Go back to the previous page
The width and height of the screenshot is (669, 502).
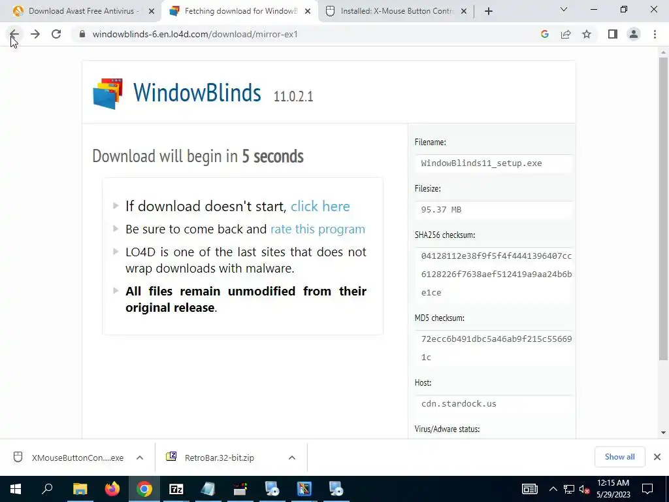pos(14,34)
